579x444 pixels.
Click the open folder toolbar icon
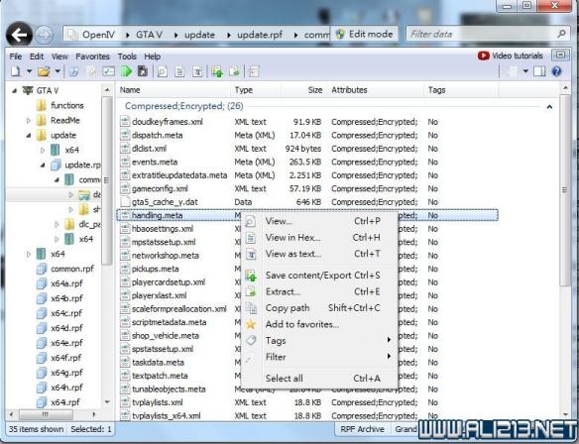[x=44, y=71]
